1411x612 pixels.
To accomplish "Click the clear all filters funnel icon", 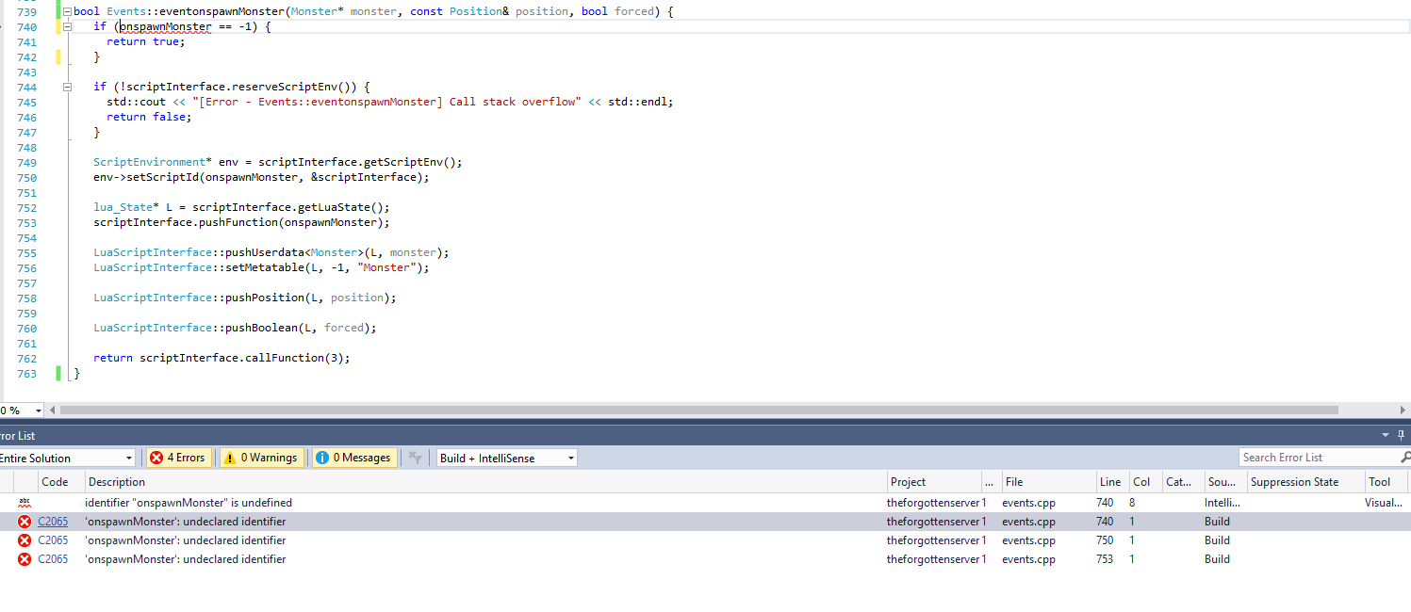I will (x=415, y=458).
